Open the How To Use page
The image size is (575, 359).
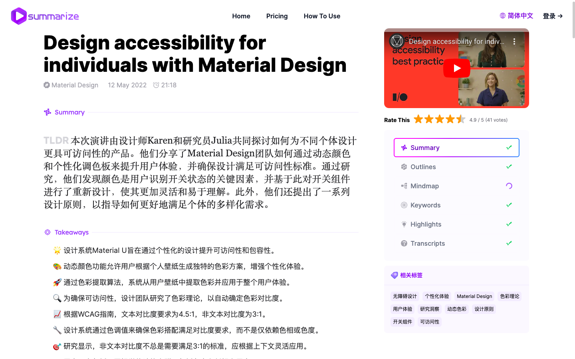tap(322, 16)
